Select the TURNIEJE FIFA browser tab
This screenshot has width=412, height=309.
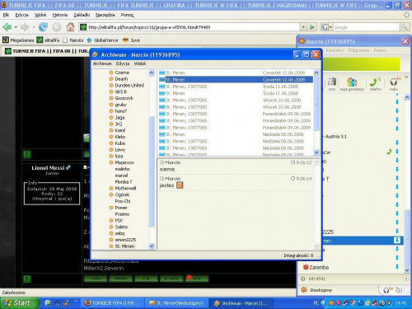47,51
